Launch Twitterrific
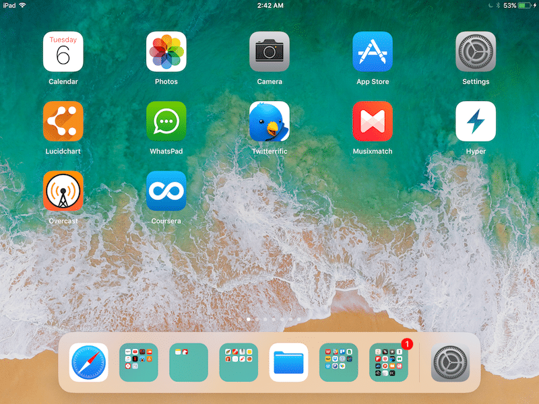The image size is (539, 404). click(269, 122)
